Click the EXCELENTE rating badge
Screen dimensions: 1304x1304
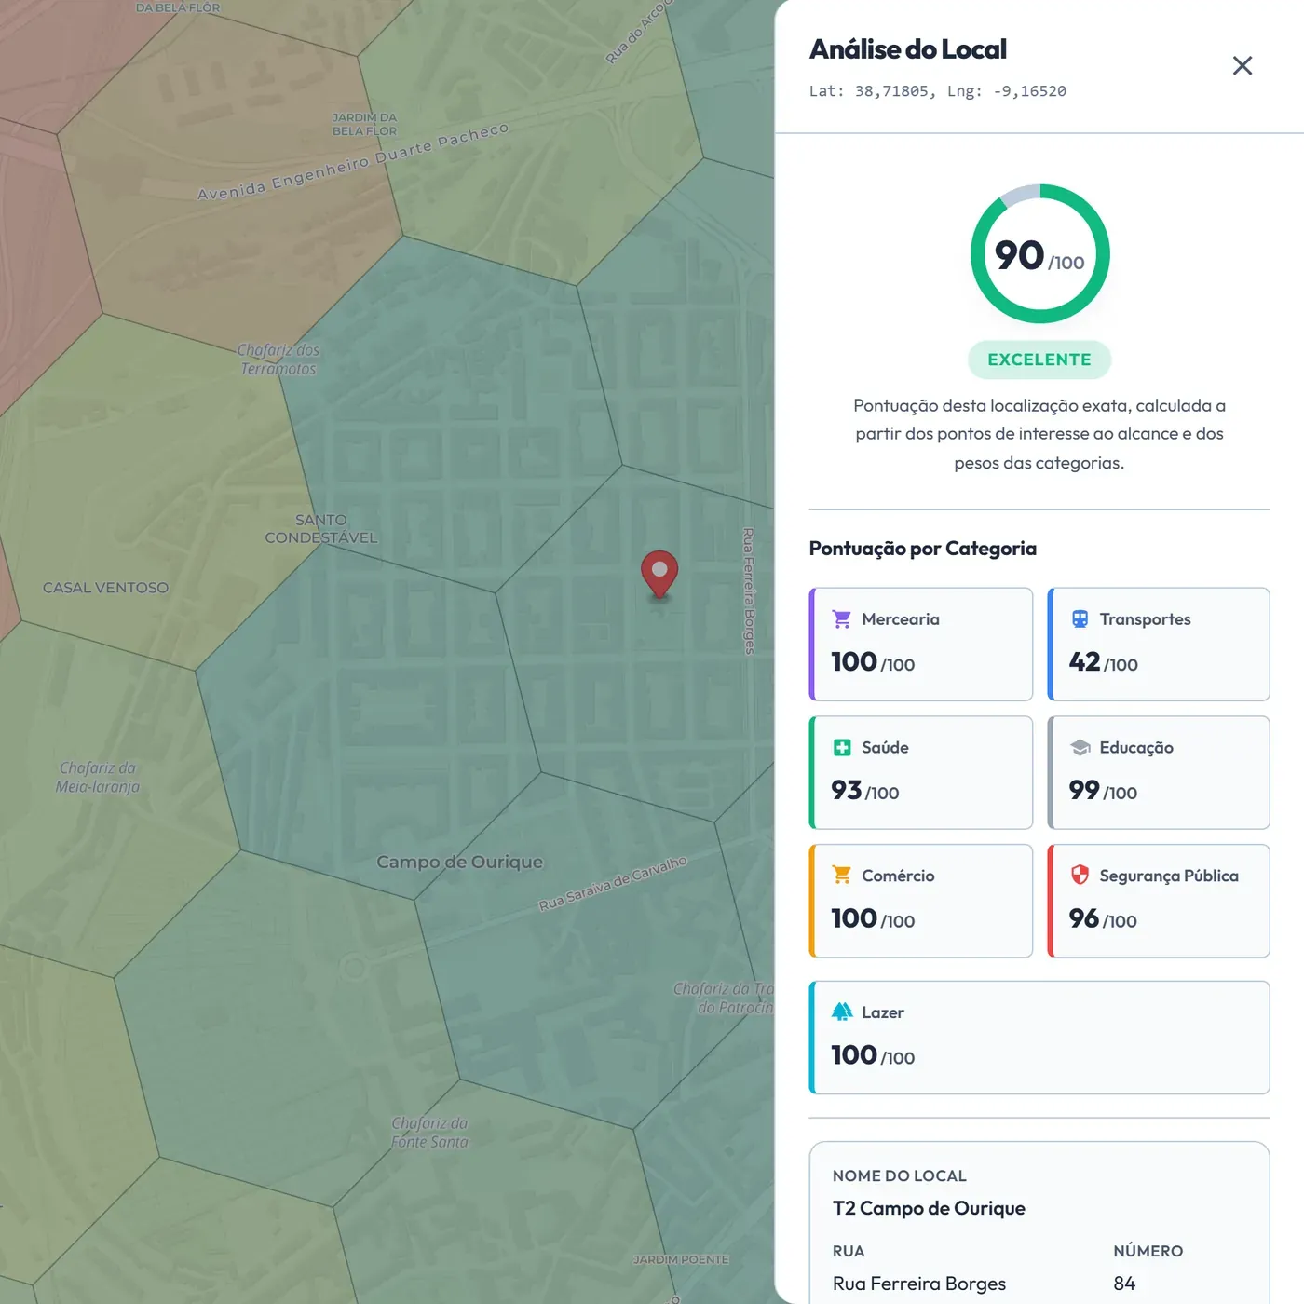[x=1039, y=360]
